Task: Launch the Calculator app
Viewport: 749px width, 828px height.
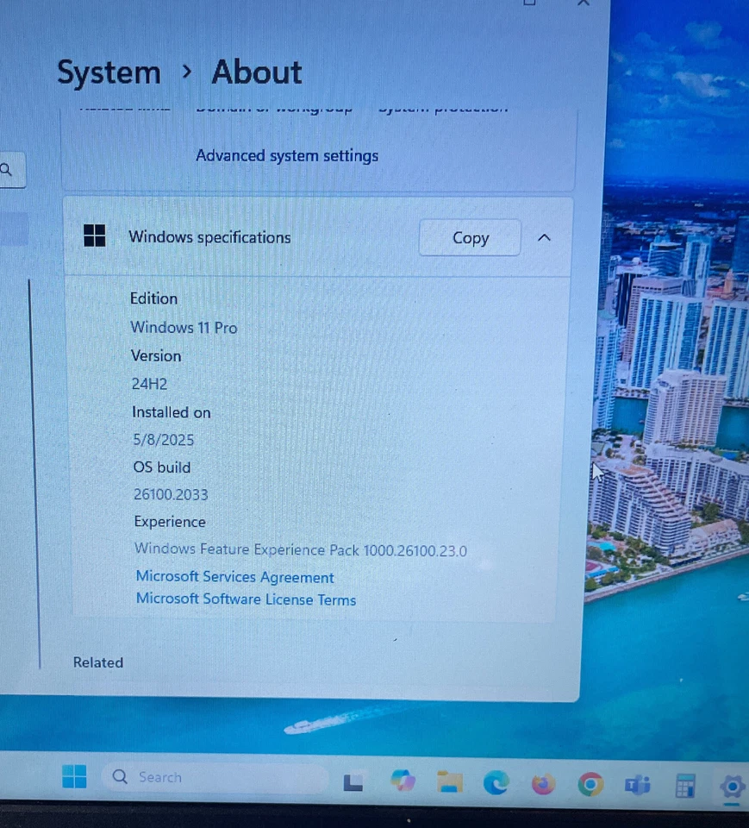Action: (684, 787)
